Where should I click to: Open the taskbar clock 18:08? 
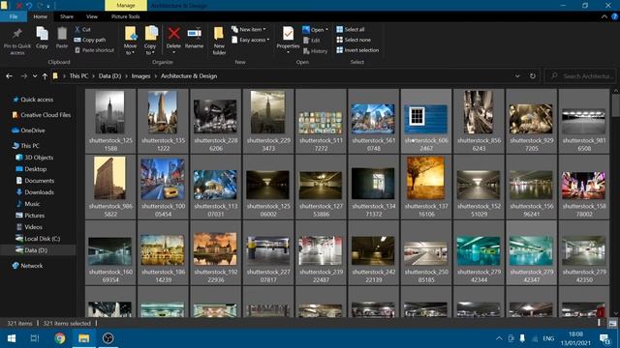click(575, 338)
